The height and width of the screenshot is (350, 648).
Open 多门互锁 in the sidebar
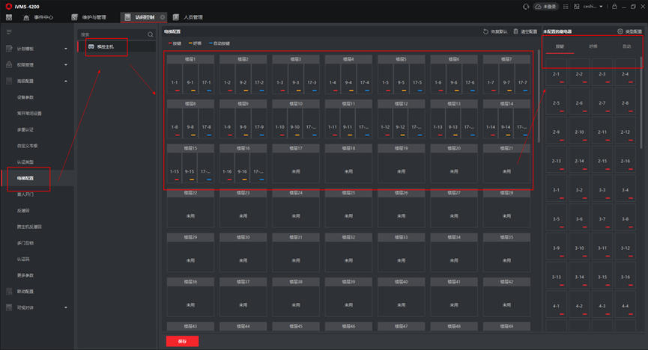[x=25, y=243]
